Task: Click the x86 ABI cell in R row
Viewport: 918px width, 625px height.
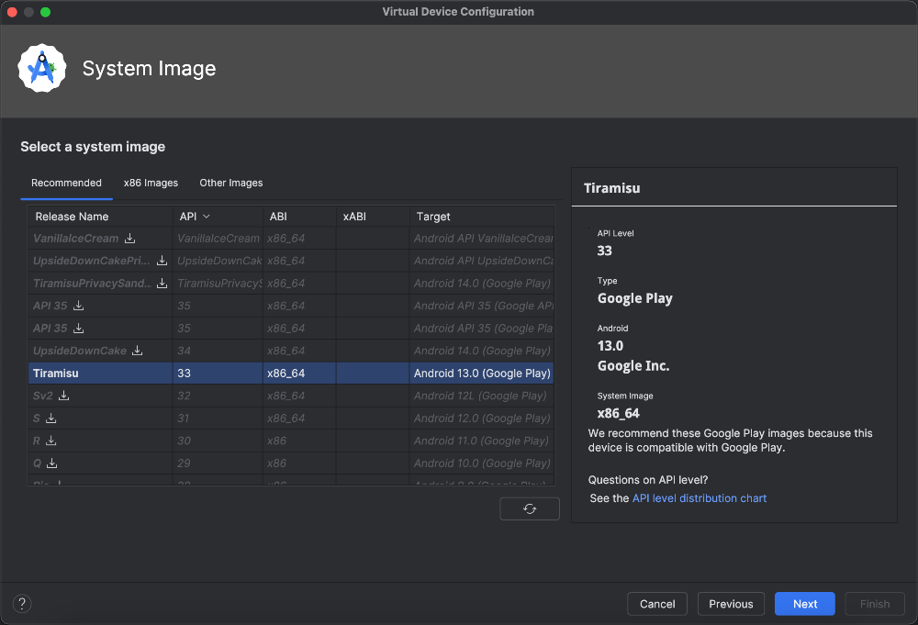Action: (300, 441)
